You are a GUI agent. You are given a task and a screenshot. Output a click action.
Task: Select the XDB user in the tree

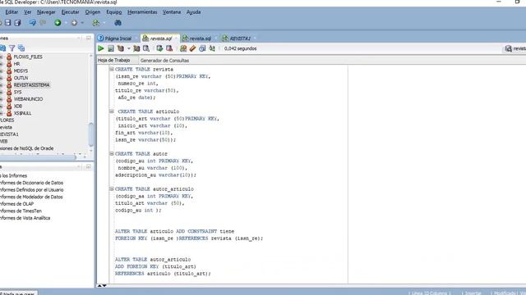[18, 106]
